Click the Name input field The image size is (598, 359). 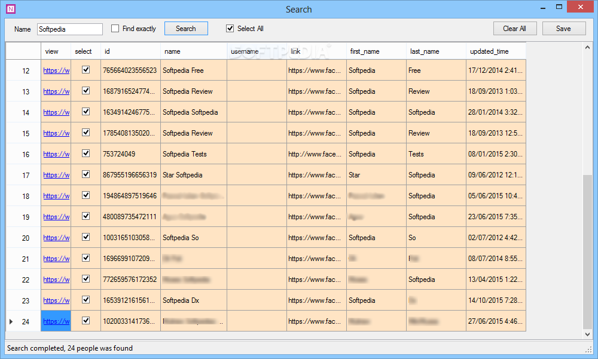click(x=70, y=29)
